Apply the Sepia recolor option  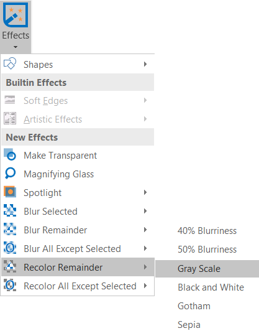[x=189, y=325]
